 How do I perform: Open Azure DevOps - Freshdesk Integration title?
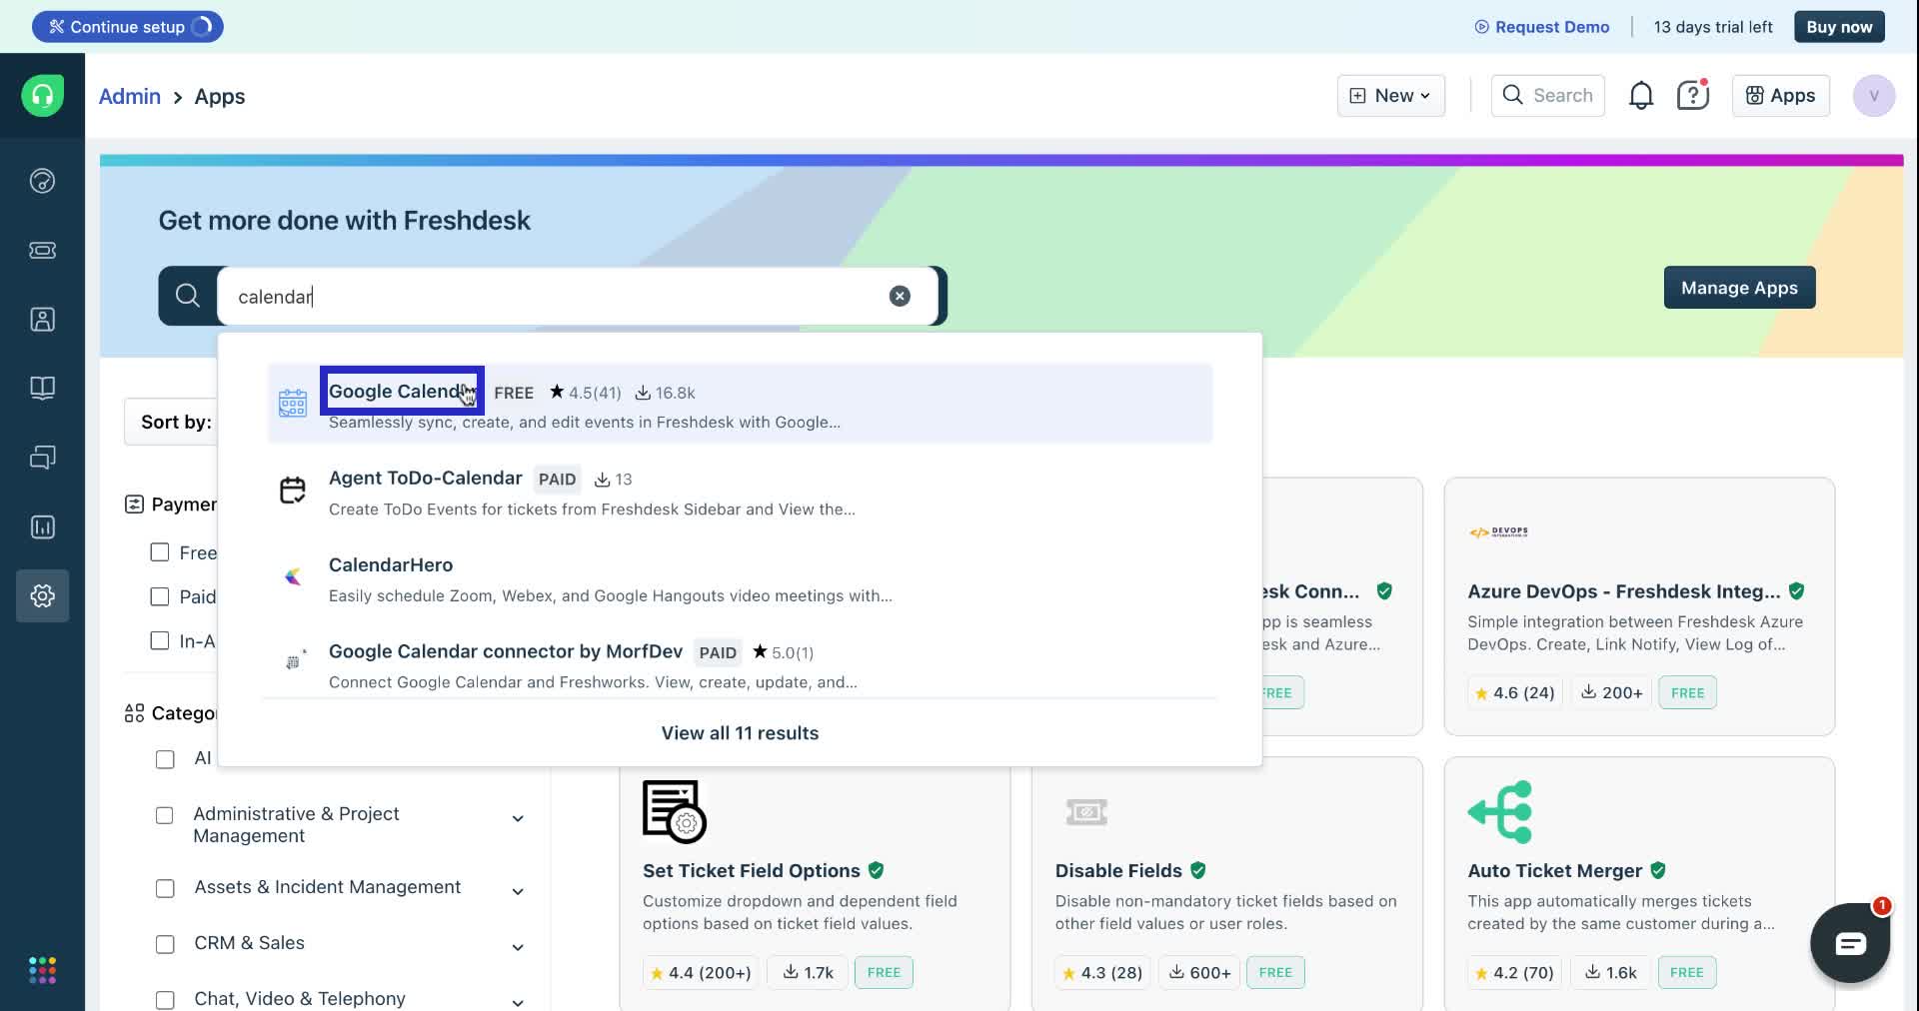point(1623,591)
